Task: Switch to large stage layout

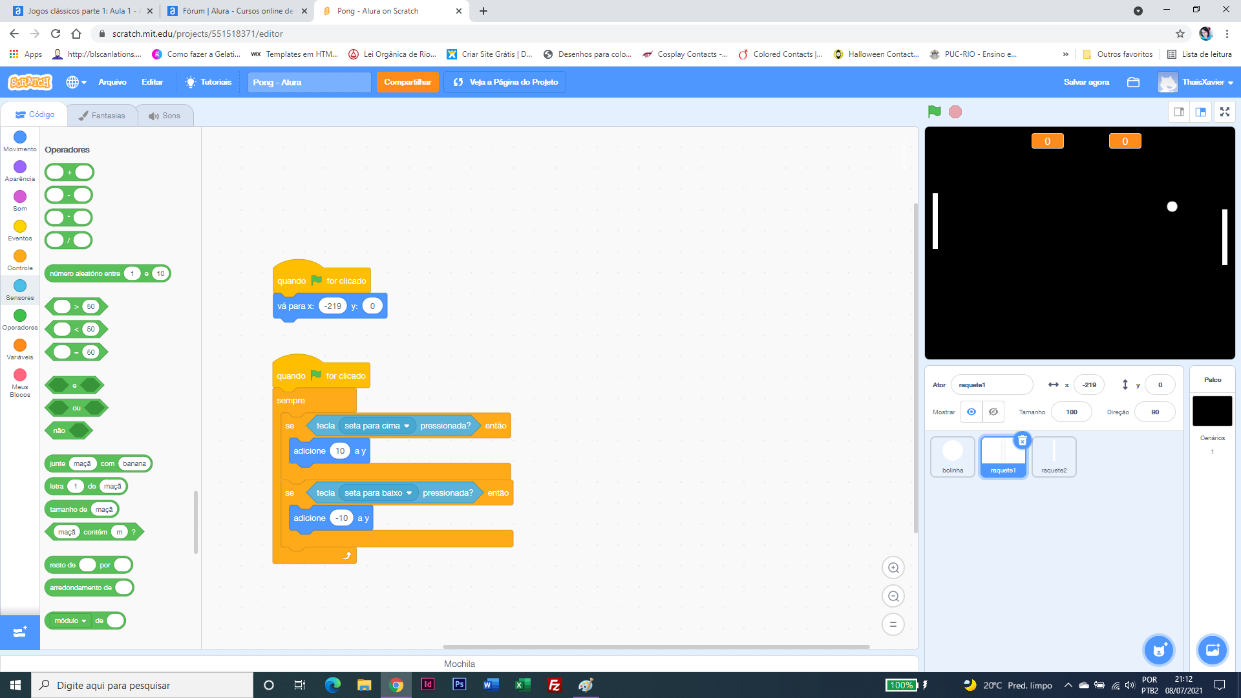Action: coord(1201,112)
